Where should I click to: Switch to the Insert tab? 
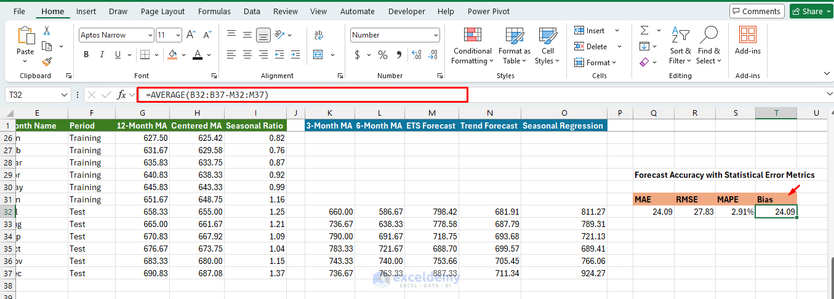tap(86, 11)
